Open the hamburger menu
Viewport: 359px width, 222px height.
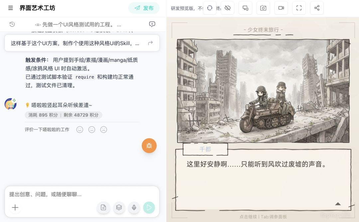pyautogui.click(x=11, y=8)
